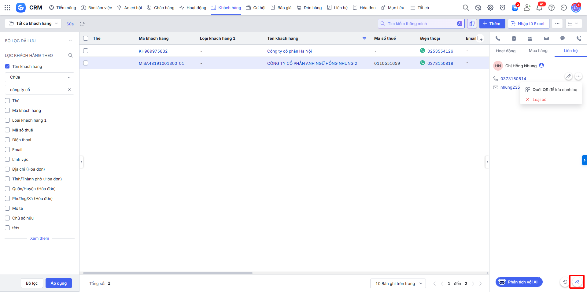This screenshot has width=587, height=292.
Task: Click the search magnifier in filter panel
Action: tap(71, 55)
